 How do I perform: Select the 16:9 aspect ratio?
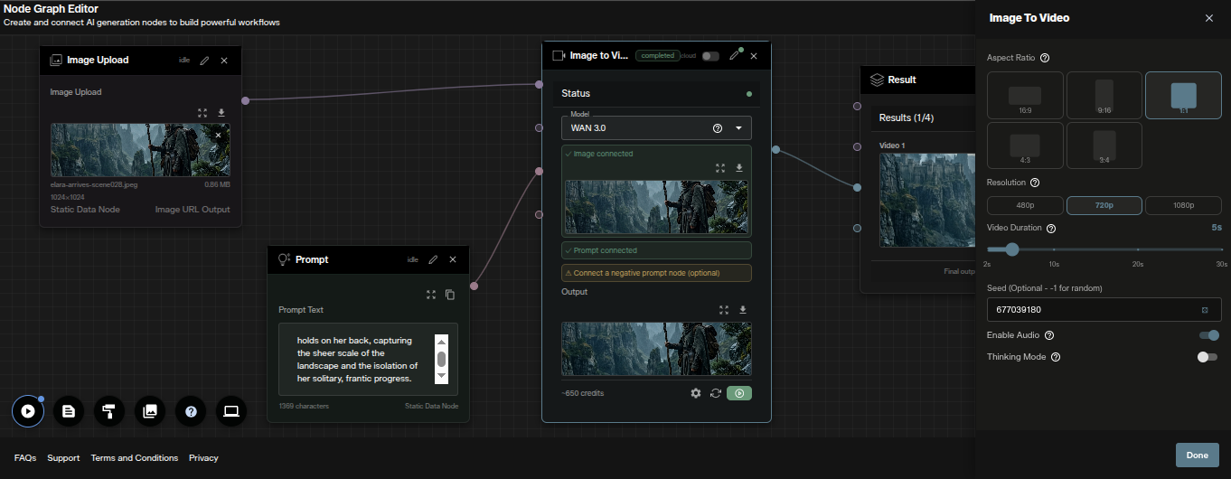point(1025,96)
